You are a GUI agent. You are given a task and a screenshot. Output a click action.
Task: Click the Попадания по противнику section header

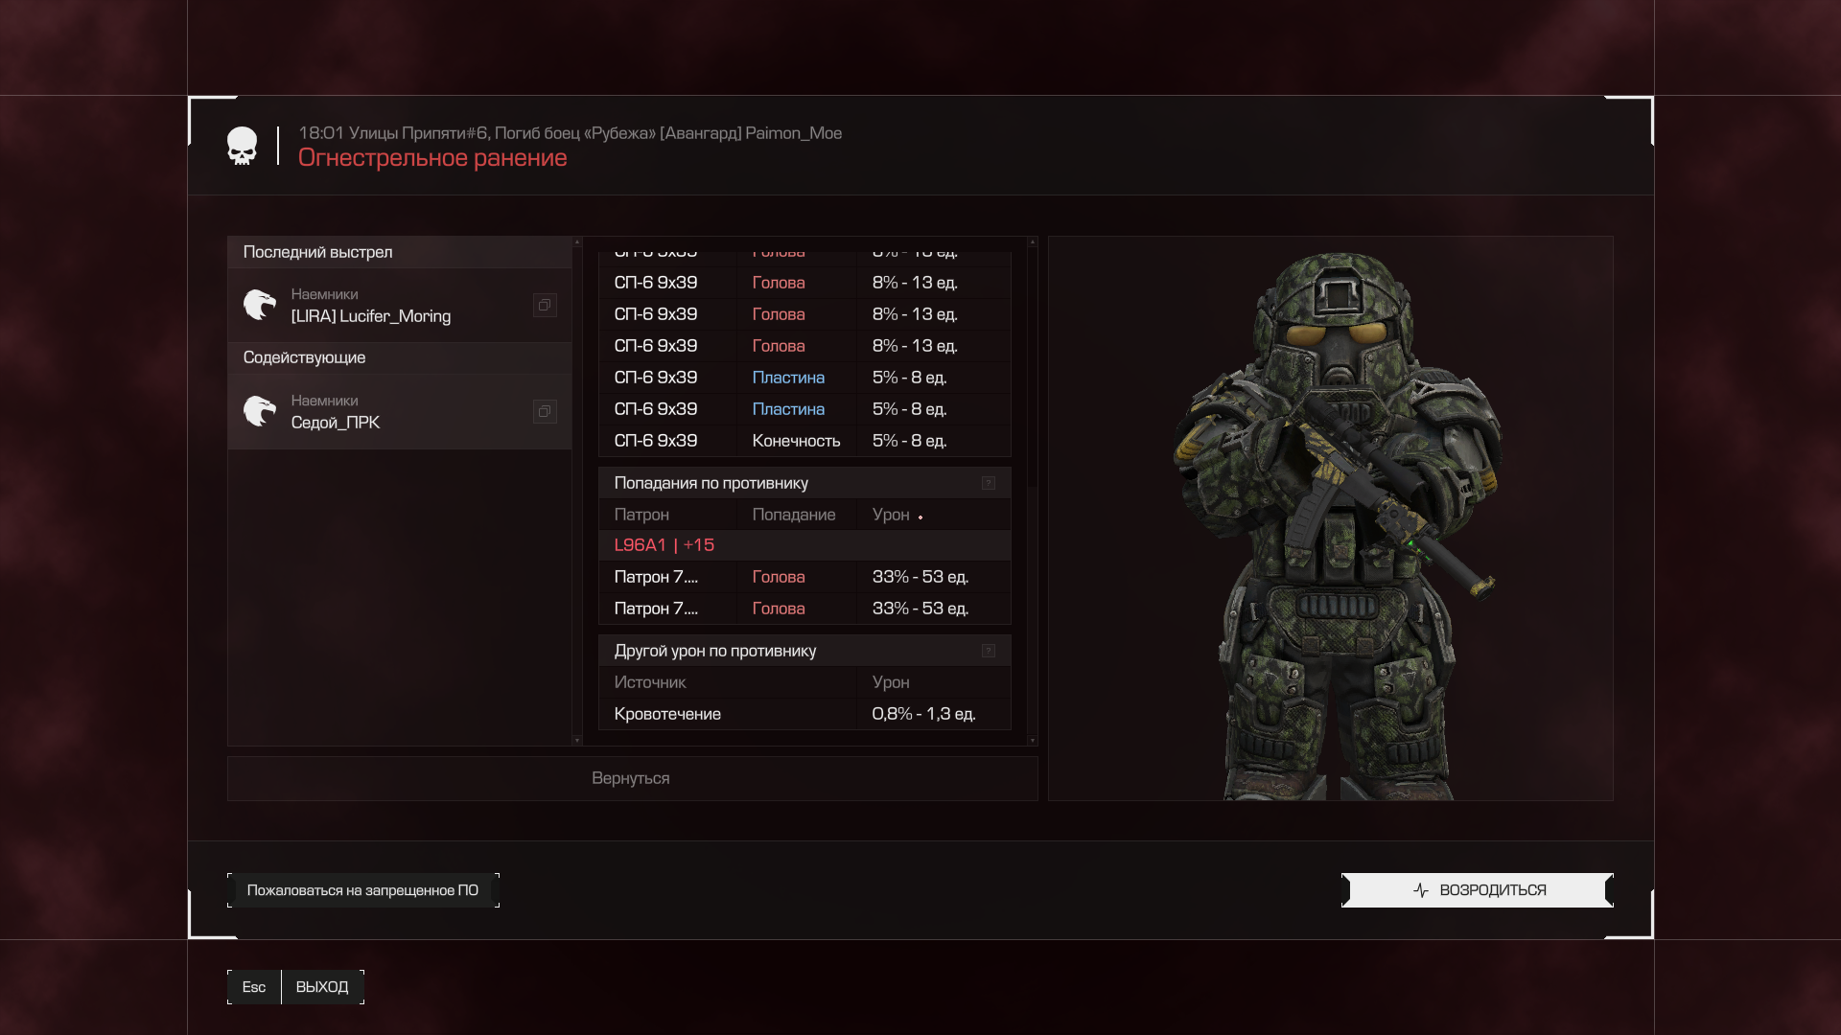point(804,483)
